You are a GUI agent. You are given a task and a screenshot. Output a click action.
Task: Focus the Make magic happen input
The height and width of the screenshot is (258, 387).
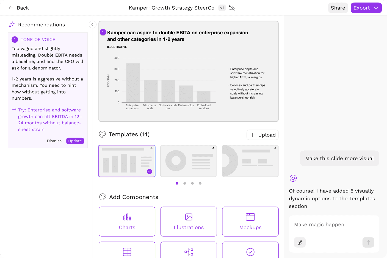pyautogui.click(x=334, y=225)
